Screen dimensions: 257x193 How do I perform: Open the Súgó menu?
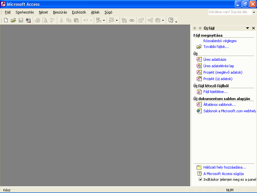[108, 12]
